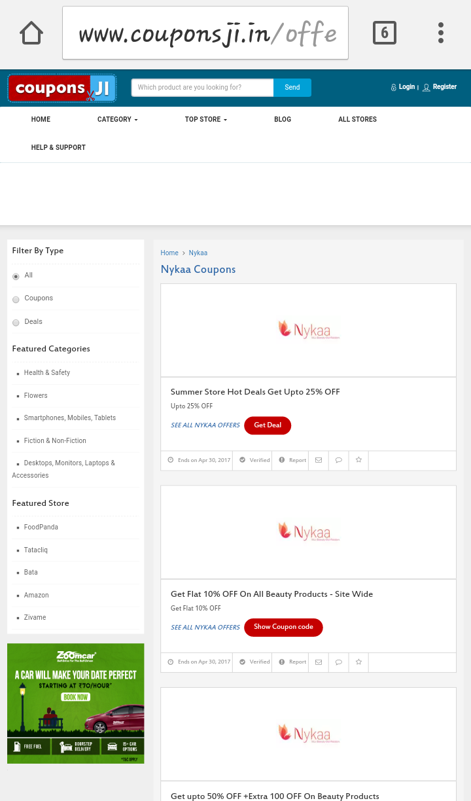Click Show Coupon code button
Screen dimensions: 471x801
tap(283, 627)
